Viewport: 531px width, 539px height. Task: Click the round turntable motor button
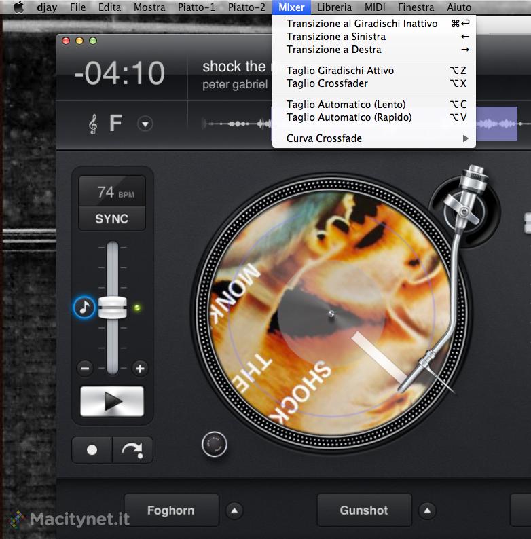coord(215,444)
